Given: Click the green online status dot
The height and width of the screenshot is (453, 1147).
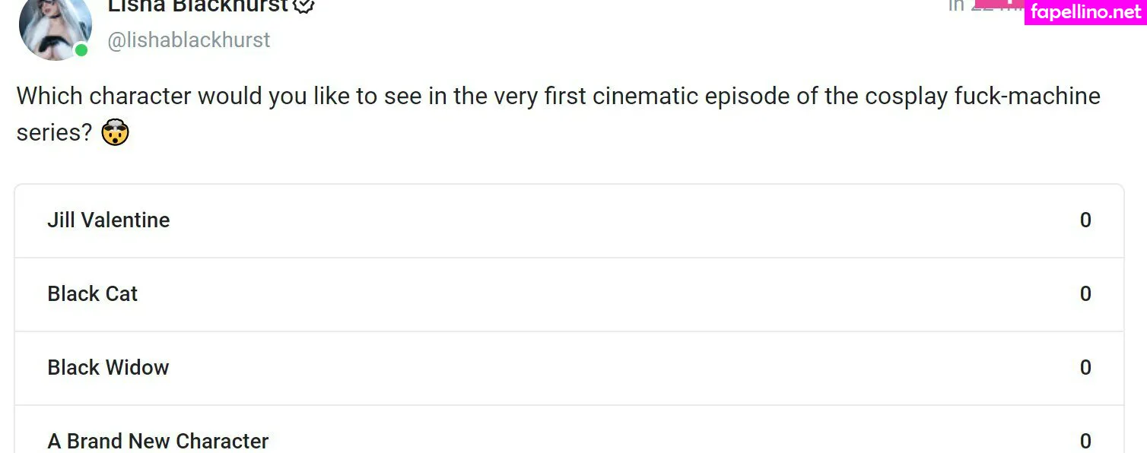Looking at the screenshot, I should pos(81,51).
